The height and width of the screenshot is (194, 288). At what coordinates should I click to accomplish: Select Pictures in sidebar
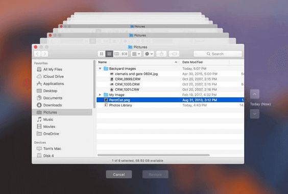pos(62,112)
